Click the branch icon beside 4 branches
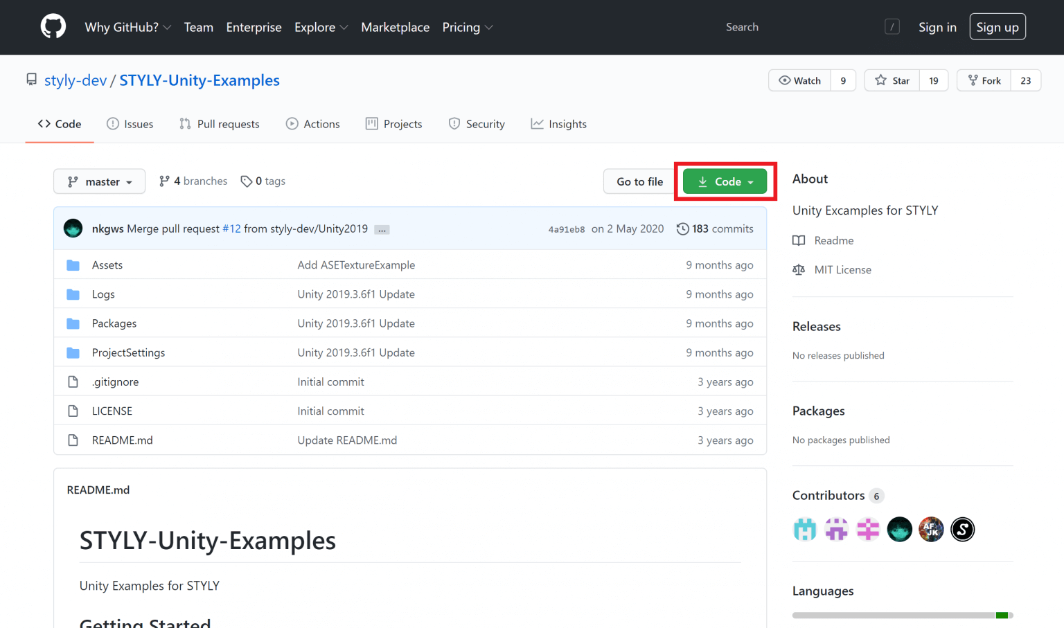The image size is (1064, 628). pos(166,181)
